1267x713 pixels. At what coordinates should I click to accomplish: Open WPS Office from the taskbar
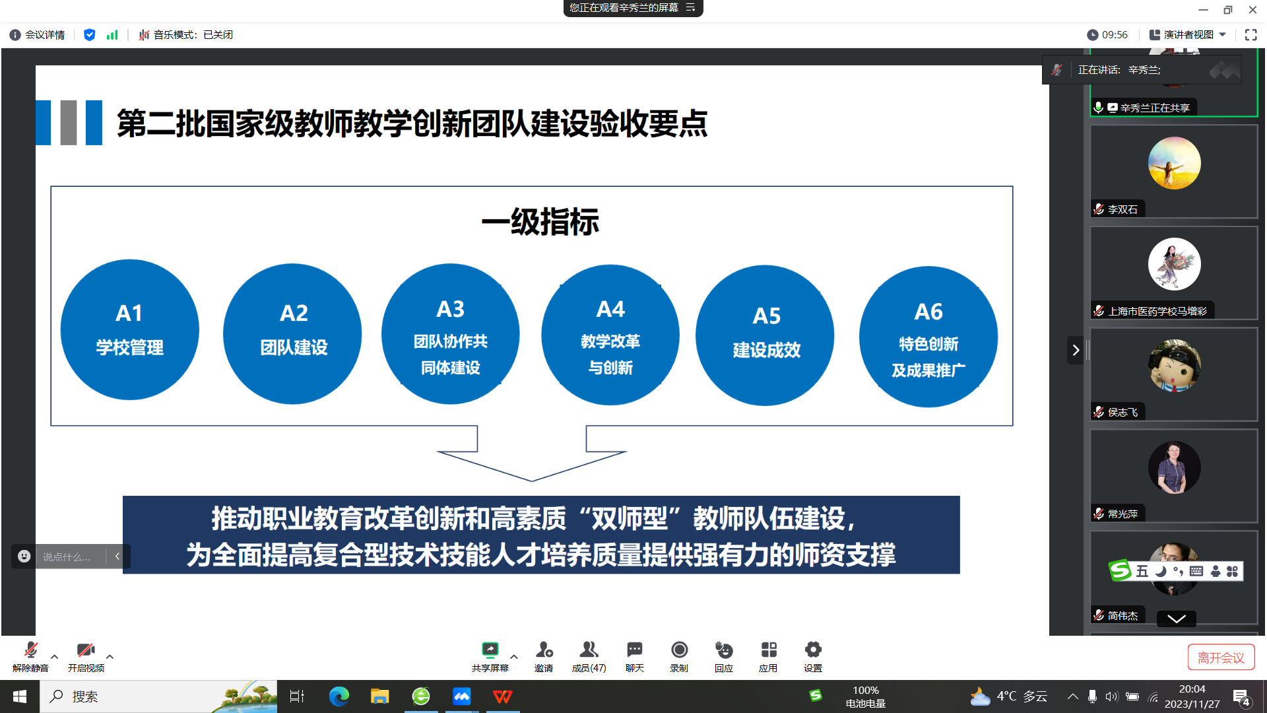pos(502,696)
